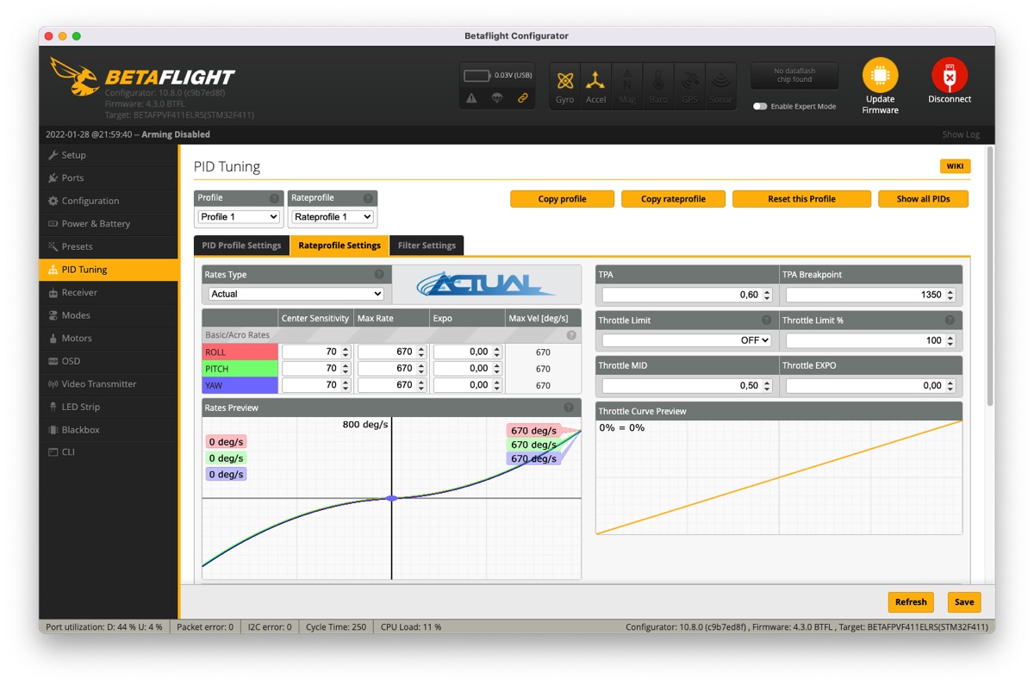Click the Refresh button
The height and width of the screenshot is (685, 1034).
click(911, 602)
